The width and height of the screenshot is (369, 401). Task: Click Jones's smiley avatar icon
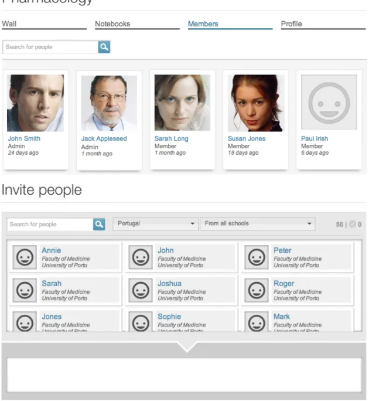[25, 322]
